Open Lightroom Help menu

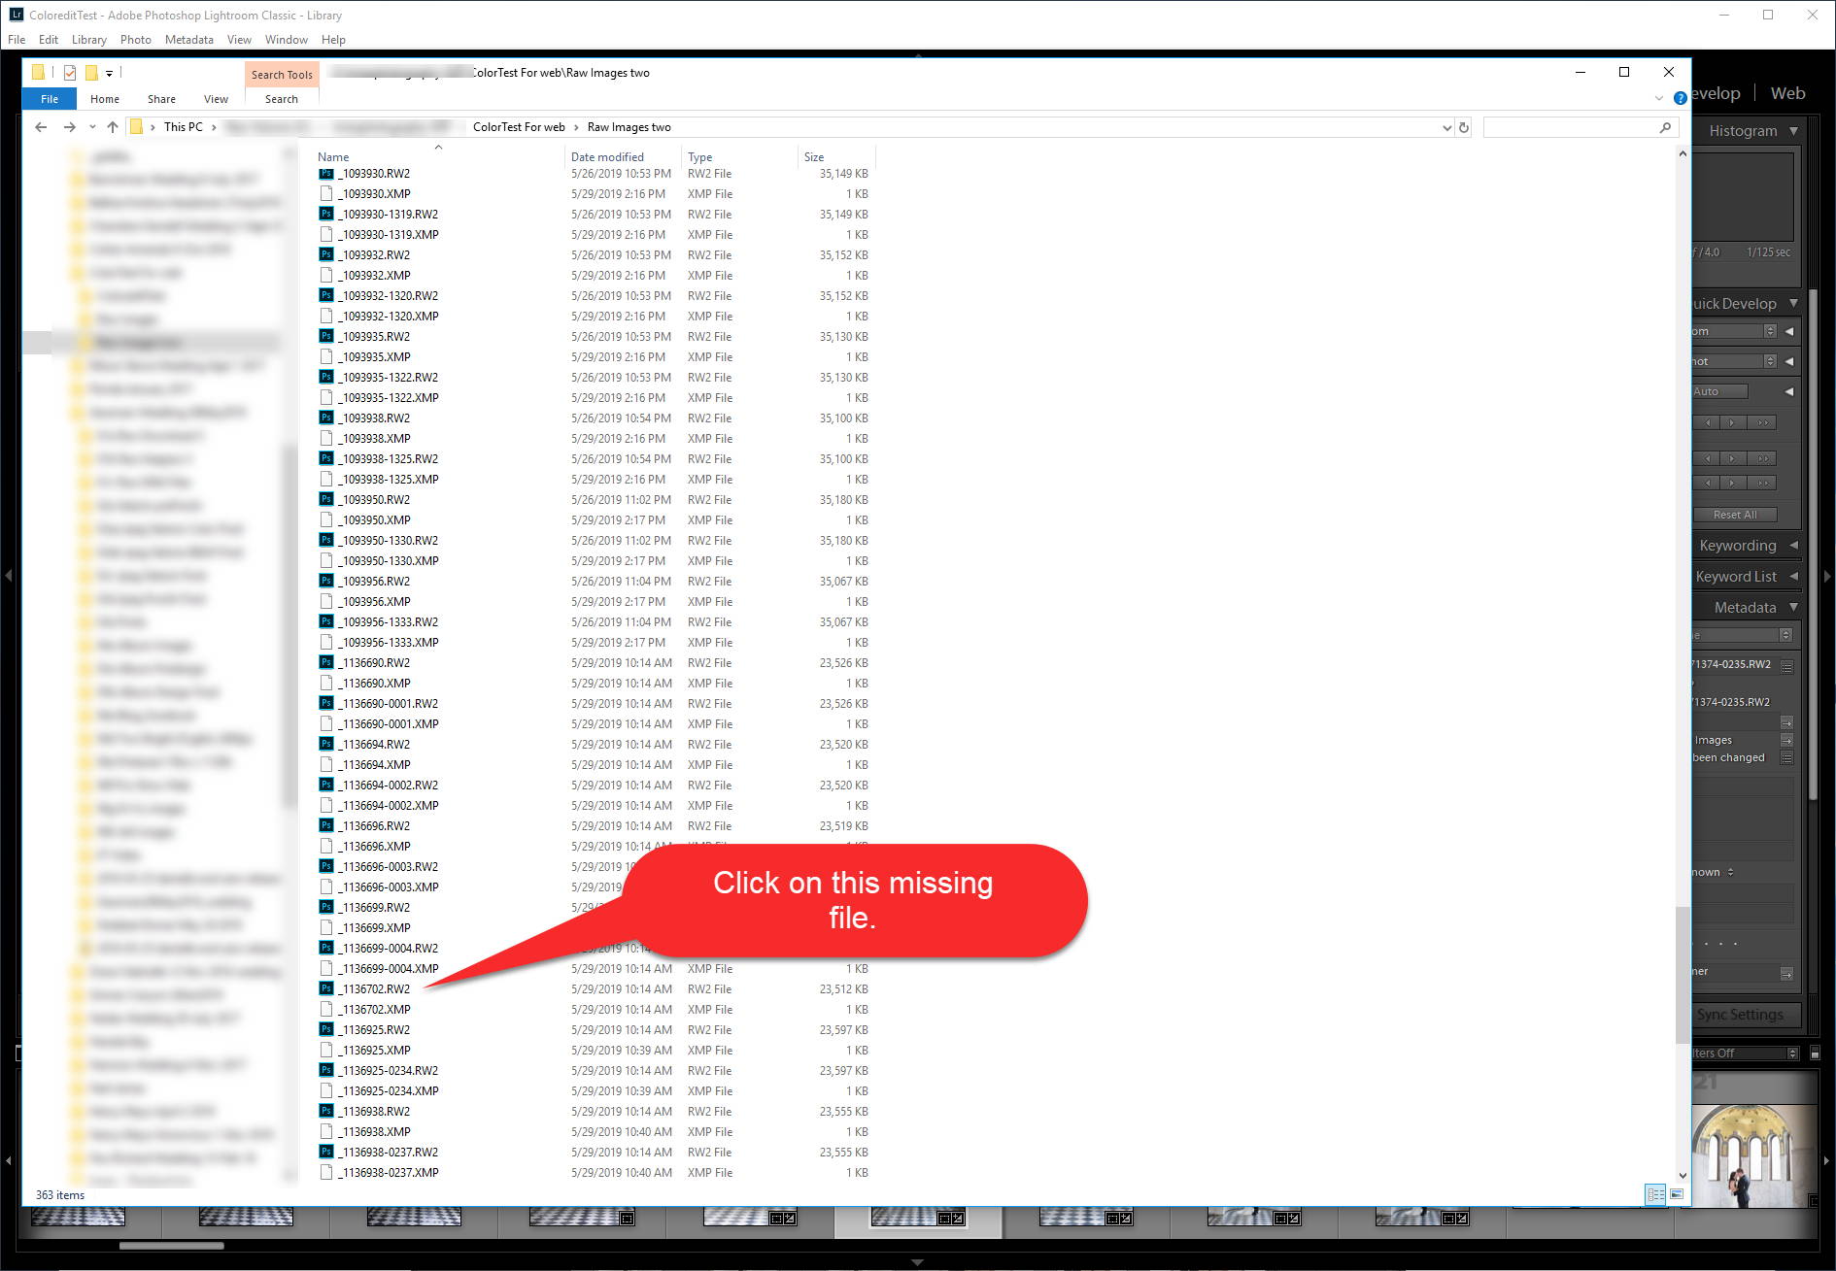point(333,40)
